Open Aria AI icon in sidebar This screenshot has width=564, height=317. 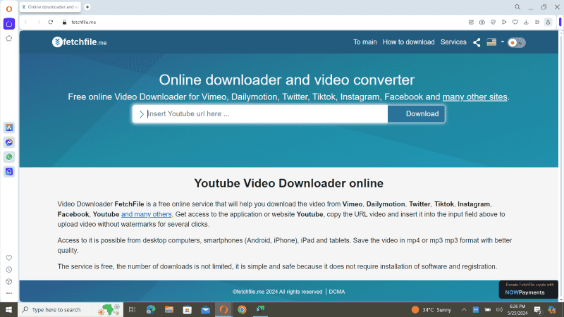pyautogui.click(x=9, y=128)
